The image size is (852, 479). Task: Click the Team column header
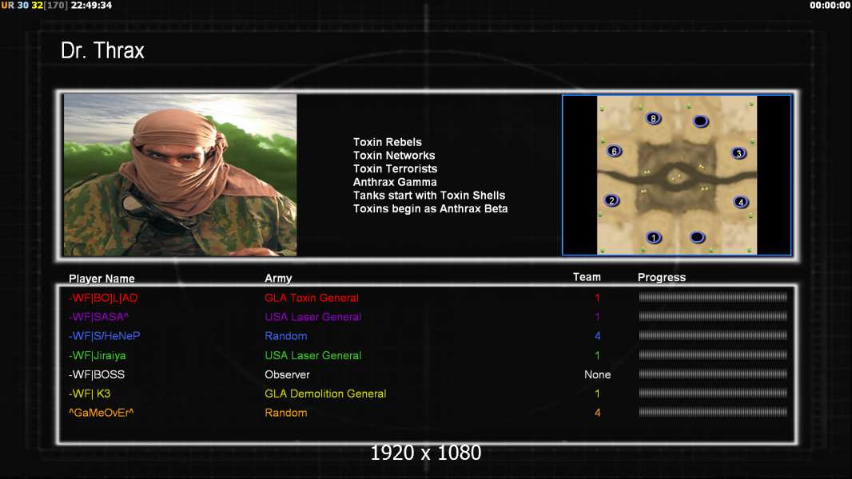[587, 277]
